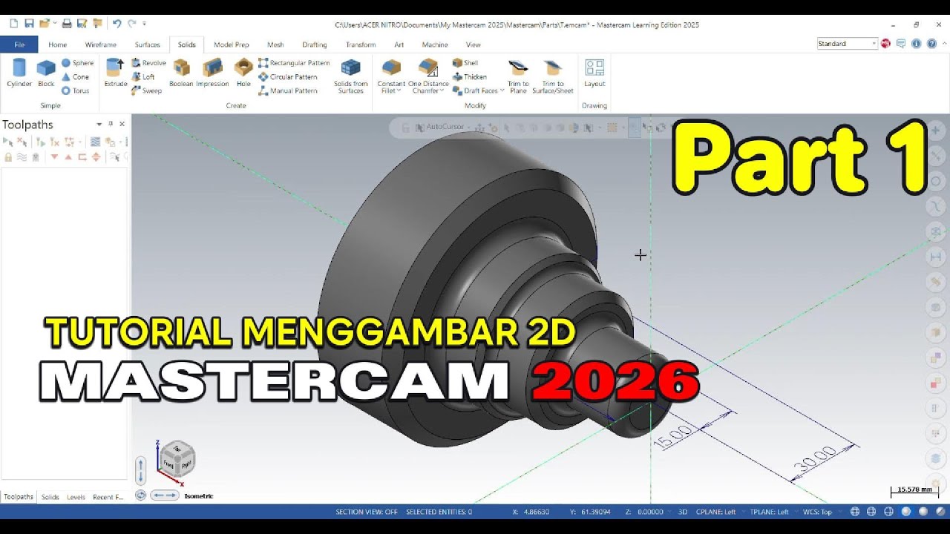Click the 15.578 mm scale indicator
Screen dimensions: 950x534
914,490
